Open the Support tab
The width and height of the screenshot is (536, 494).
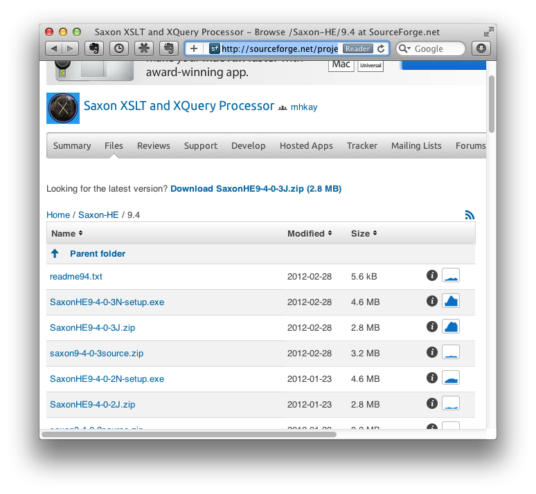pos(201,145)
